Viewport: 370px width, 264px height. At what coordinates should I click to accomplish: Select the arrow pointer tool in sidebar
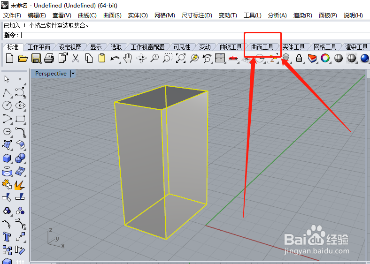click(7, 79)
